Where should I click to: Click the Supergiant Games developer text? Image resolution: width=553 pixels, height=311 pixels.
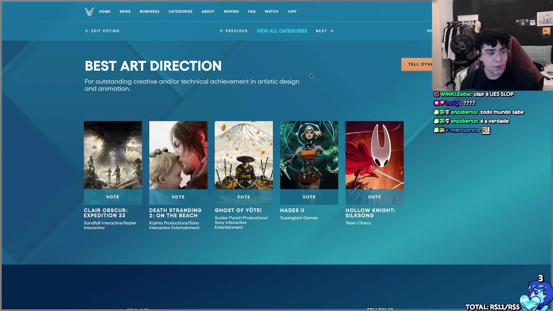click(x=299, y=218)
